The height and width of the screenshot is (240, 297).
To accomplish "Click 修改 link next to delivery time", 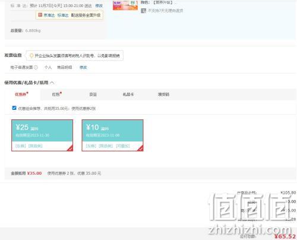I will (x=99, y=6).
